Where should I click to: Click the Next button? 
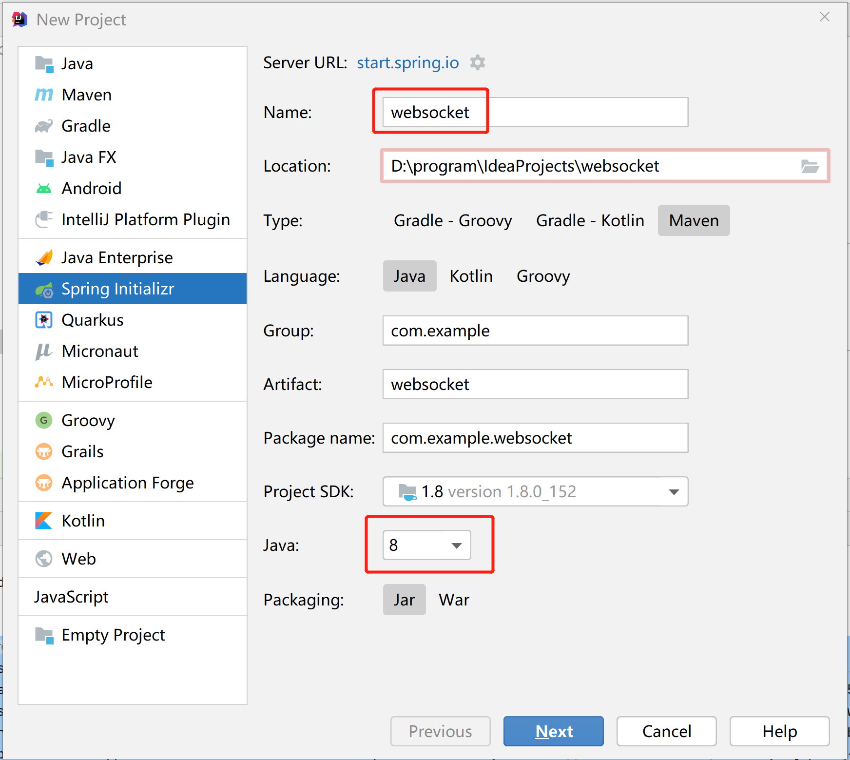coord(553,731)
